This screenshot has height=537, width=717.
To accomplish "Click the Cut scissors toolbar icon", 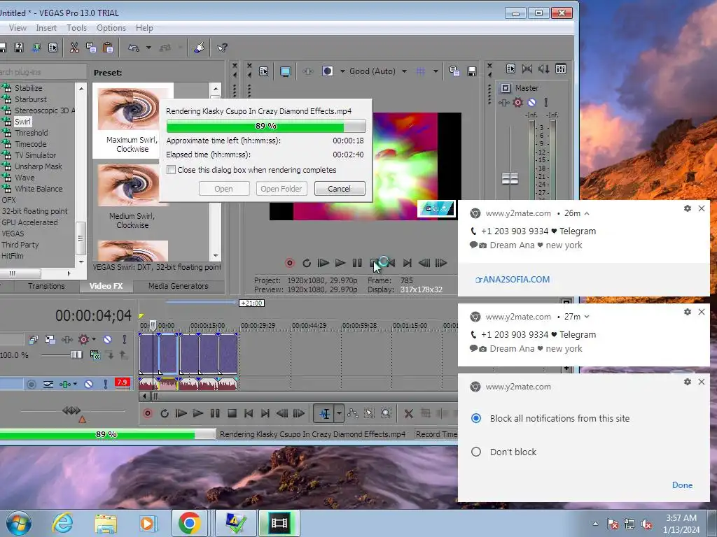I will [x=74, y=48].
